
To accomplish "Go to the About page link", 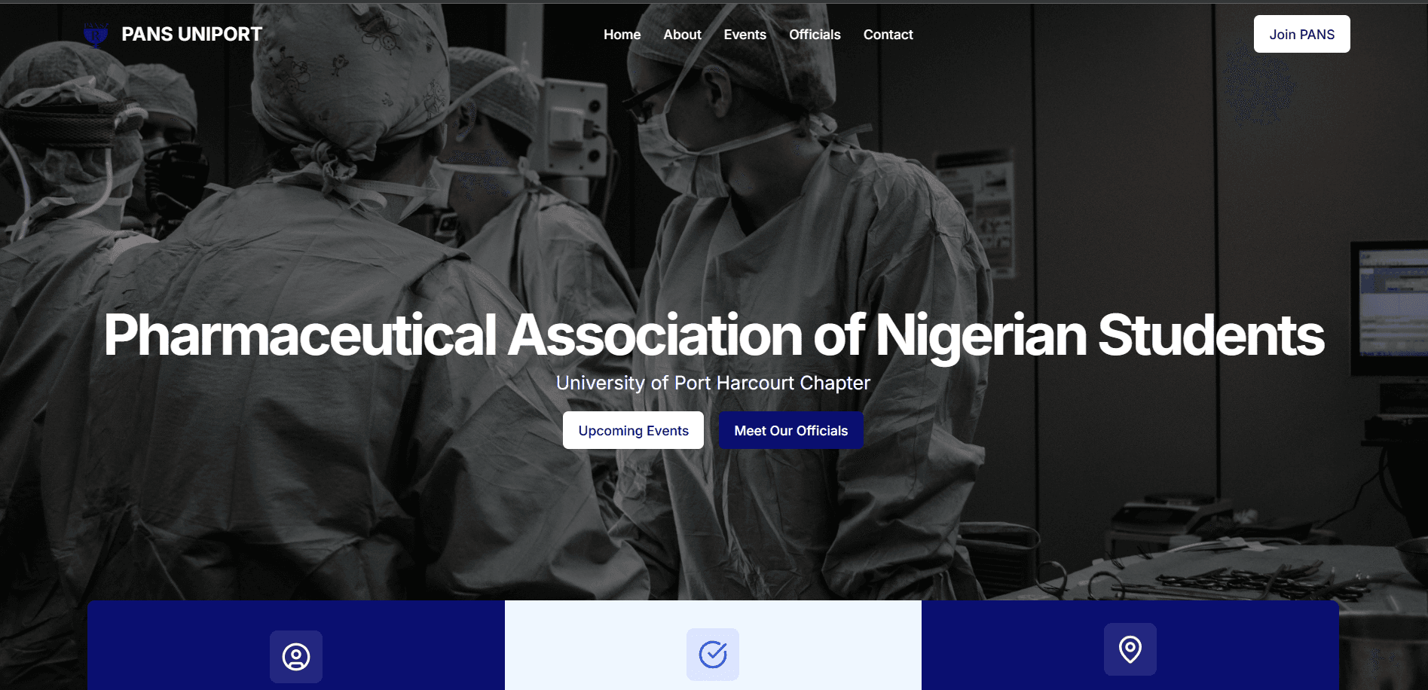I will pyautogui.click(x=683, y=35).
